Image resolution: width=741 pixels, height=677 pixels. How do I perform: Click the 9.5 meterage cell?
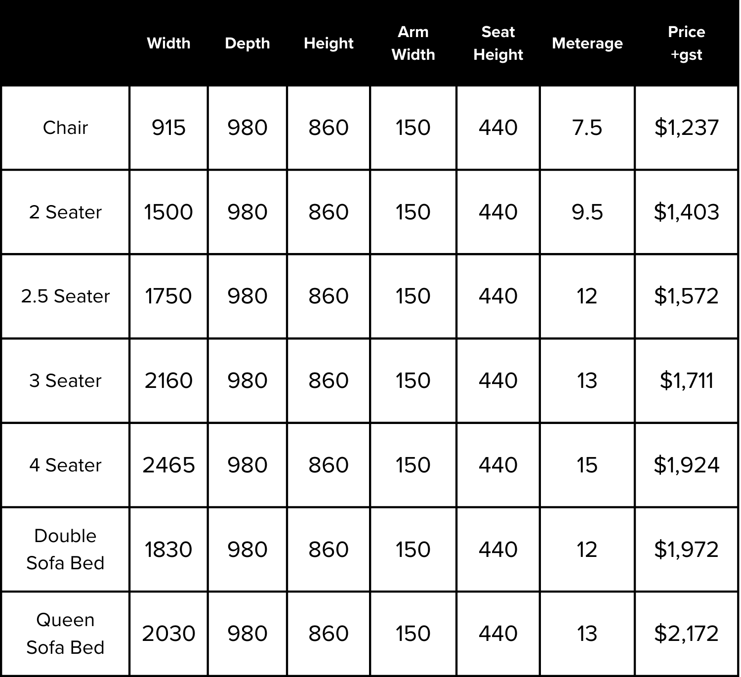(x=587, y=212)
